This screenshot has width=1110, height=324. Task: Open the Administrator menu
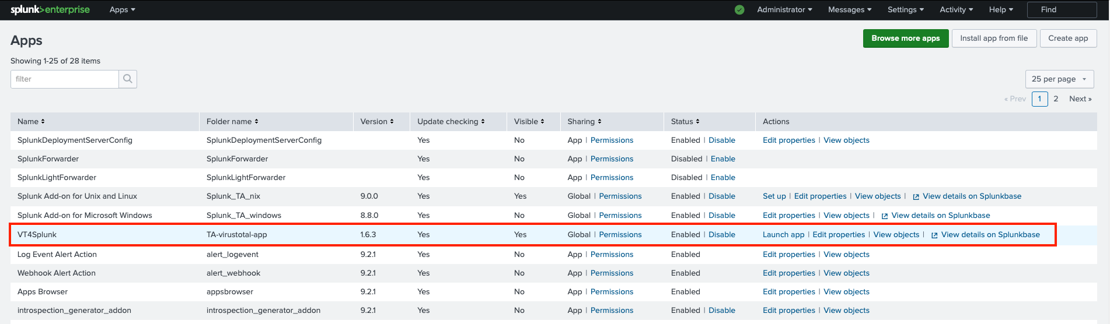click(784, 10)
